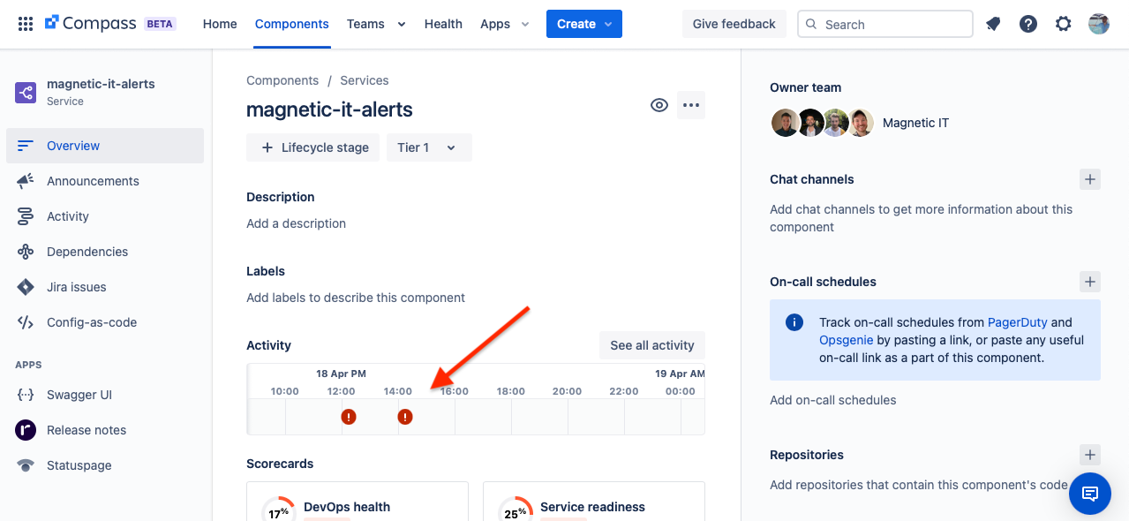Image resolution: width=1129 pixels, height=521 pixels.
Task: Click the Search input field
Action: point(885,24)
